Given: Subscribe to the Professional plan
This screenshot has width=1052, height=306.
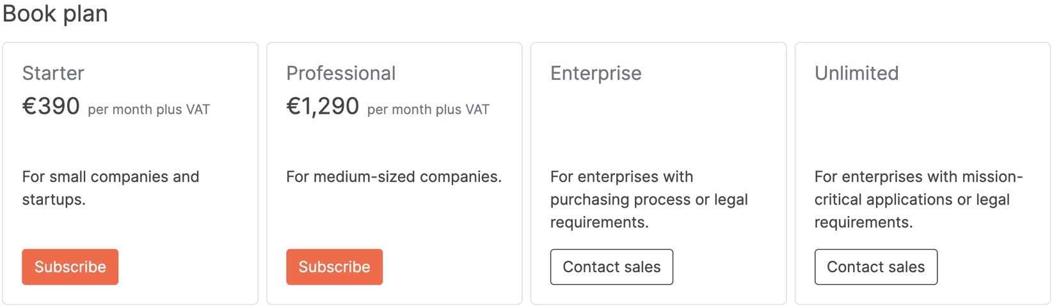Looking at the screenshot, I should coord(334,267).
